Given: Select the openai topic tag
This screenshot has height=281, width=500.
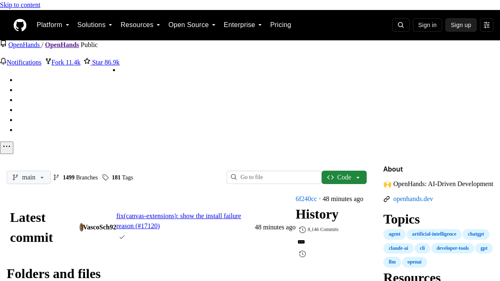Looking at the screenshot, I should coord(415,262).
